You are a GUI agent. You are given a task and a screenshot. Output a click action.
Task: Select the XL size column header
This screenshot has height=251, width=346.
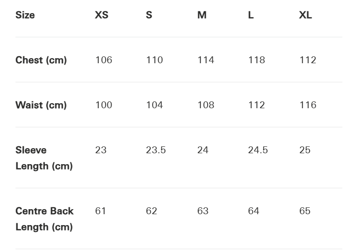305,15
